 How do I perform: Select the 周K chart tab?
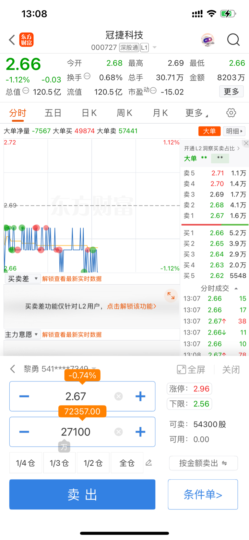point(124,113)
